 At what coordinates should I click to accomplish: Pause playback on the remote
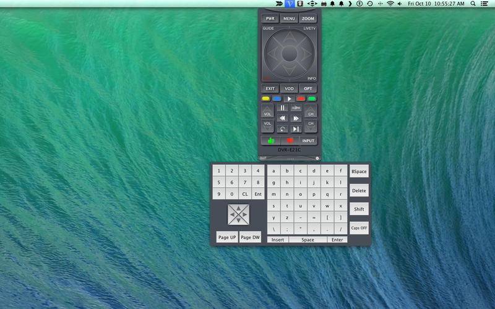(x=282, y=108)
